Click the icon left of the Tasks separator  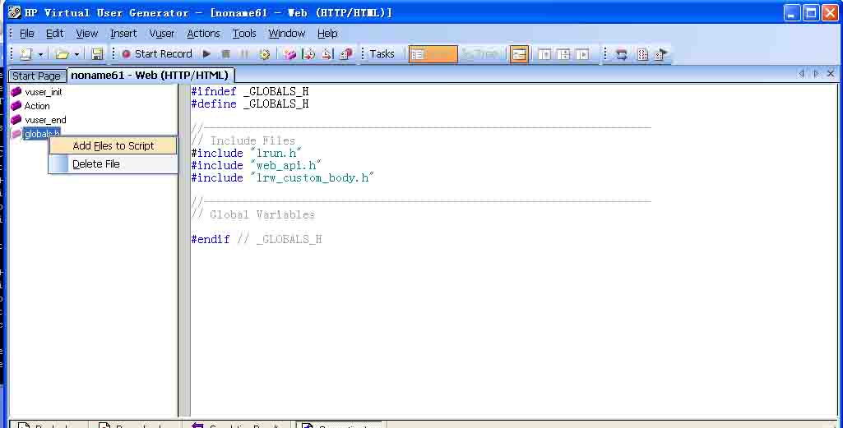pyautogui.click(x=346, y=53)
